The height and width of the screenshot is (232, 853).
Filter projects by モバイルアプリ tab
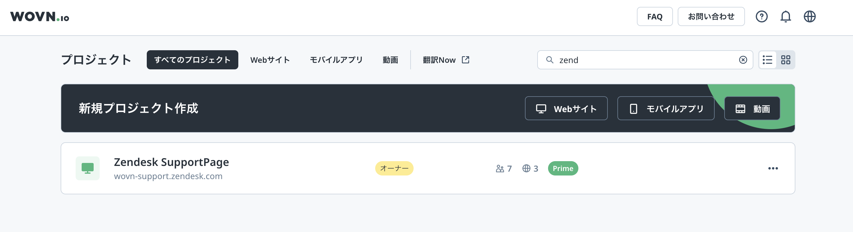[336, 60]
